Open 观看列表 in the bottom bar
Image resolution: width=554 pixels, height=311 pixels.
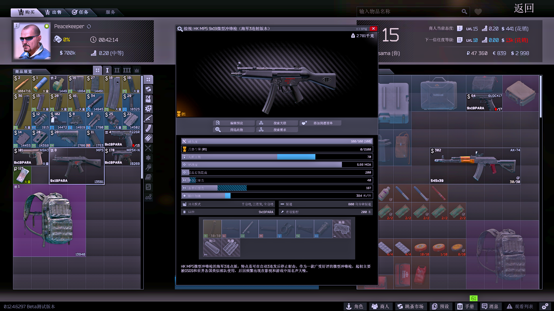click(x=521, y=306)
